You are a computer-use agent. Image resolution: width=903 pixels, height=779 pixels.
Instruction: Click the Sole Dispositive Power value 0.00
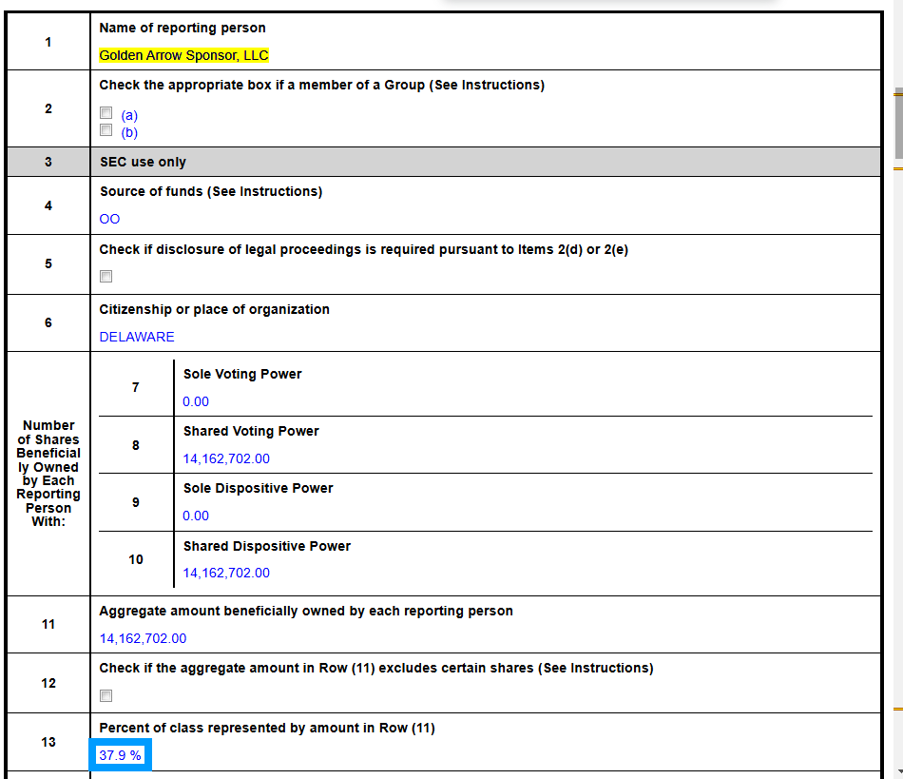196,516
